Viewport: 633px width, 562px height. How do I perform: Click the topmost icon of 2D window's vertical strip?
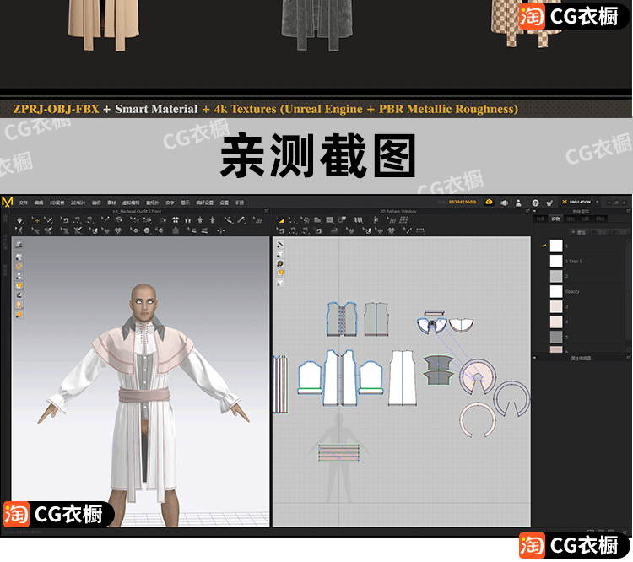click(x=280, y=244)
